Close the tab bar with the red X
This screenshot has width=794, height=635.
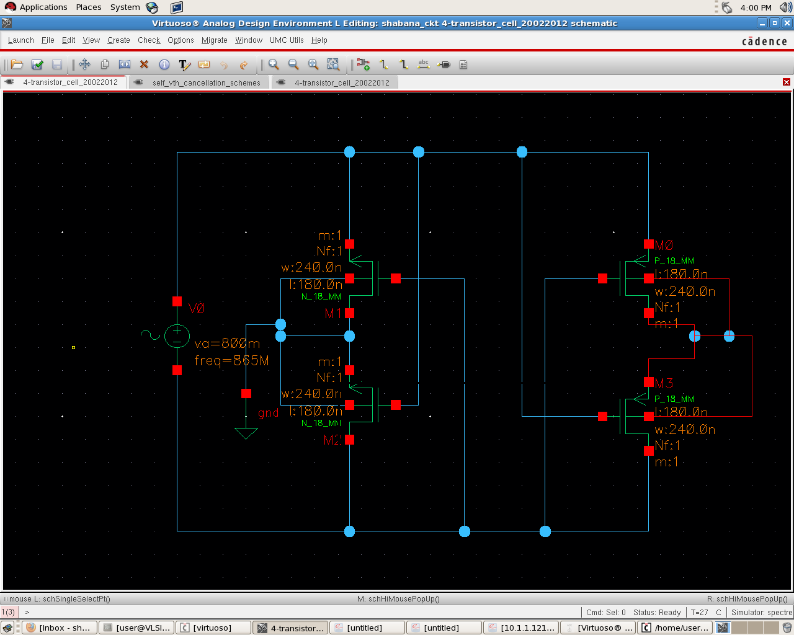coord(787,81)
